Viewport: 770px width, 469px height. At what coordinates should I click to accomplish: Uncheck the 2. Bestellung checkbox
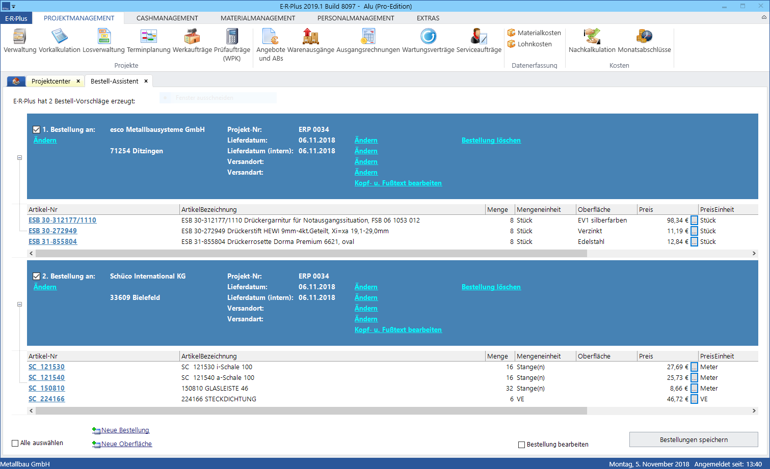pos(36,276)
